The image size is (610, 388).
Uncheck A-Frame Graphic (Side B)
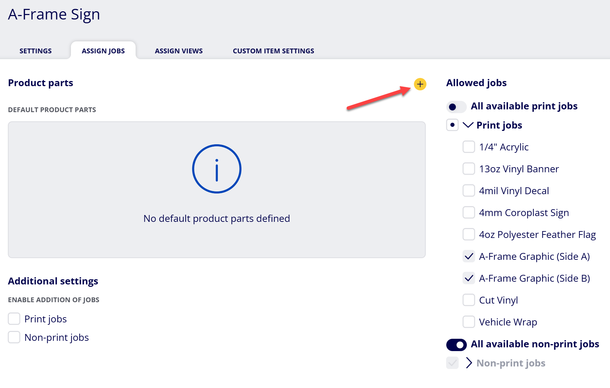[x=469, y=278]
